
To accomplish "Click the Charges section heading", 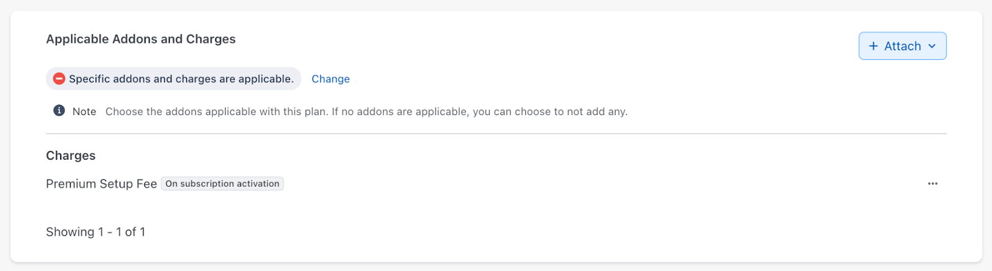I will [x=71, y=156].
